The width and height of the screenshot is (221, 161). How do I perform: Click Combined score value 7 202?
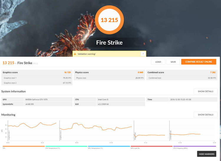point(213,72)
